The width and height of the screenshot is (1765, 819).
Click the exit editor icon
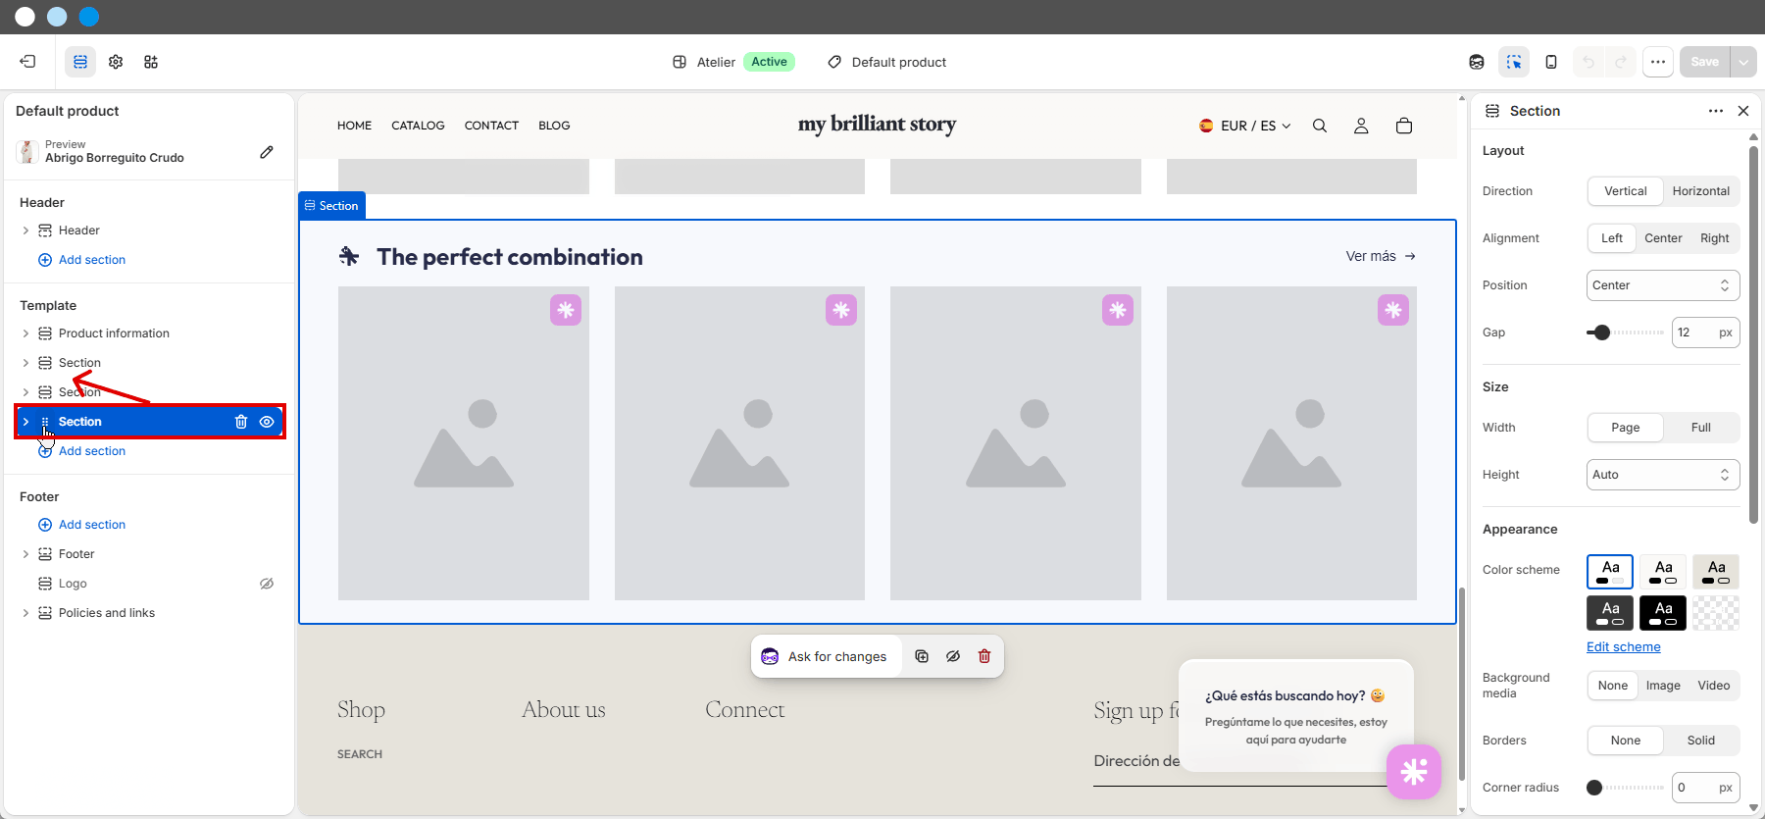tap(27, 62)
